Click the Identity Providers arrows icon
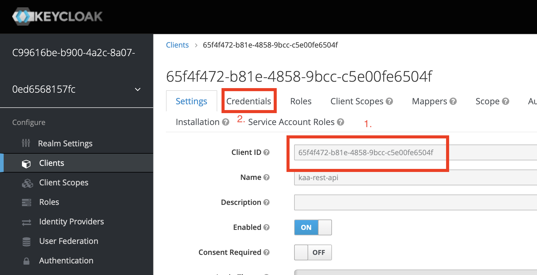The width and height of the screenshot is (537, 275). 27,222
